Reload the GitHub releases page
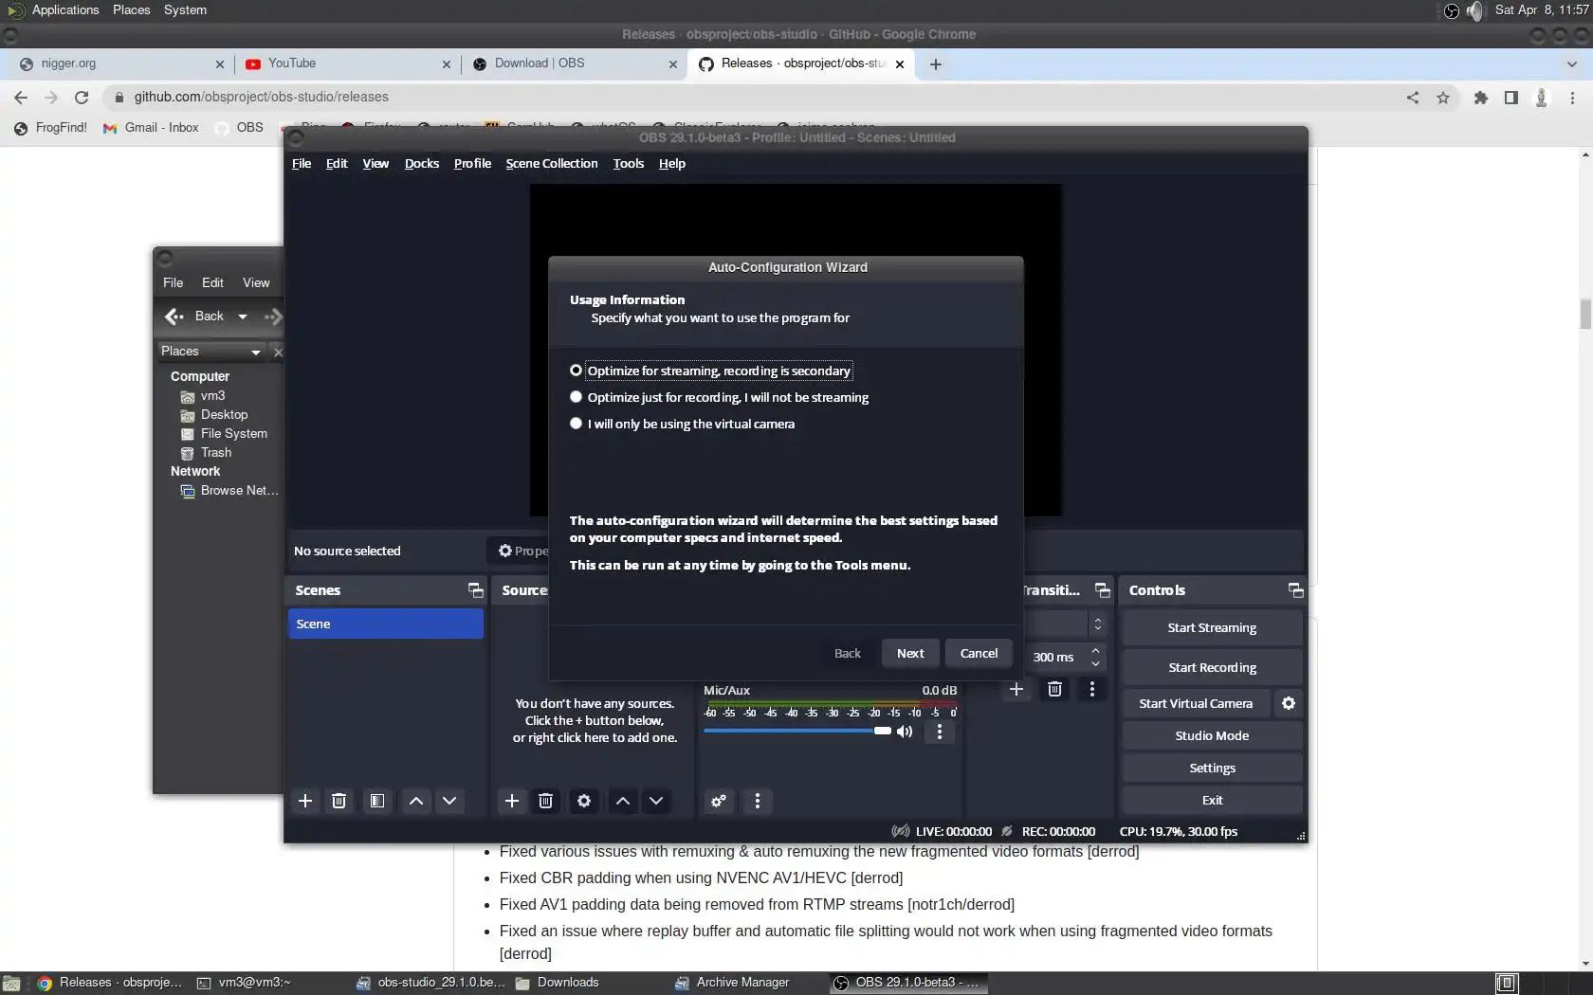Image resolution: width=1593 pixels, height=995 pixels. (82, 97)
